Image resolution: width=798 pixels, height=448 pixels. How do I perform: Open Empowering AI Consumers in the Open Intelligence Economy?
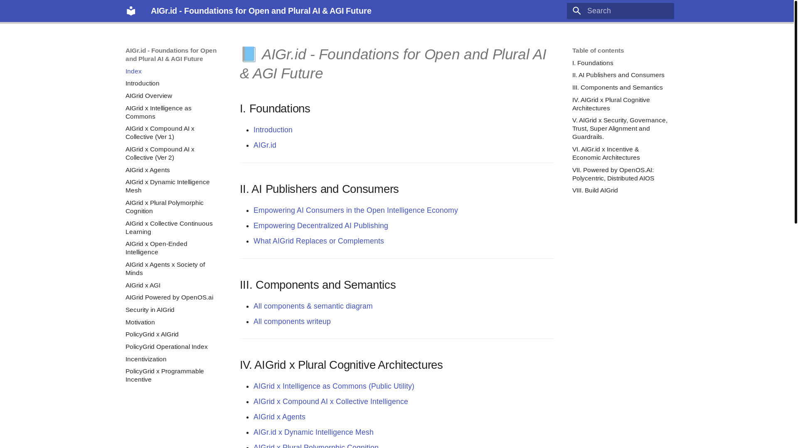click(x=356, y=210)
